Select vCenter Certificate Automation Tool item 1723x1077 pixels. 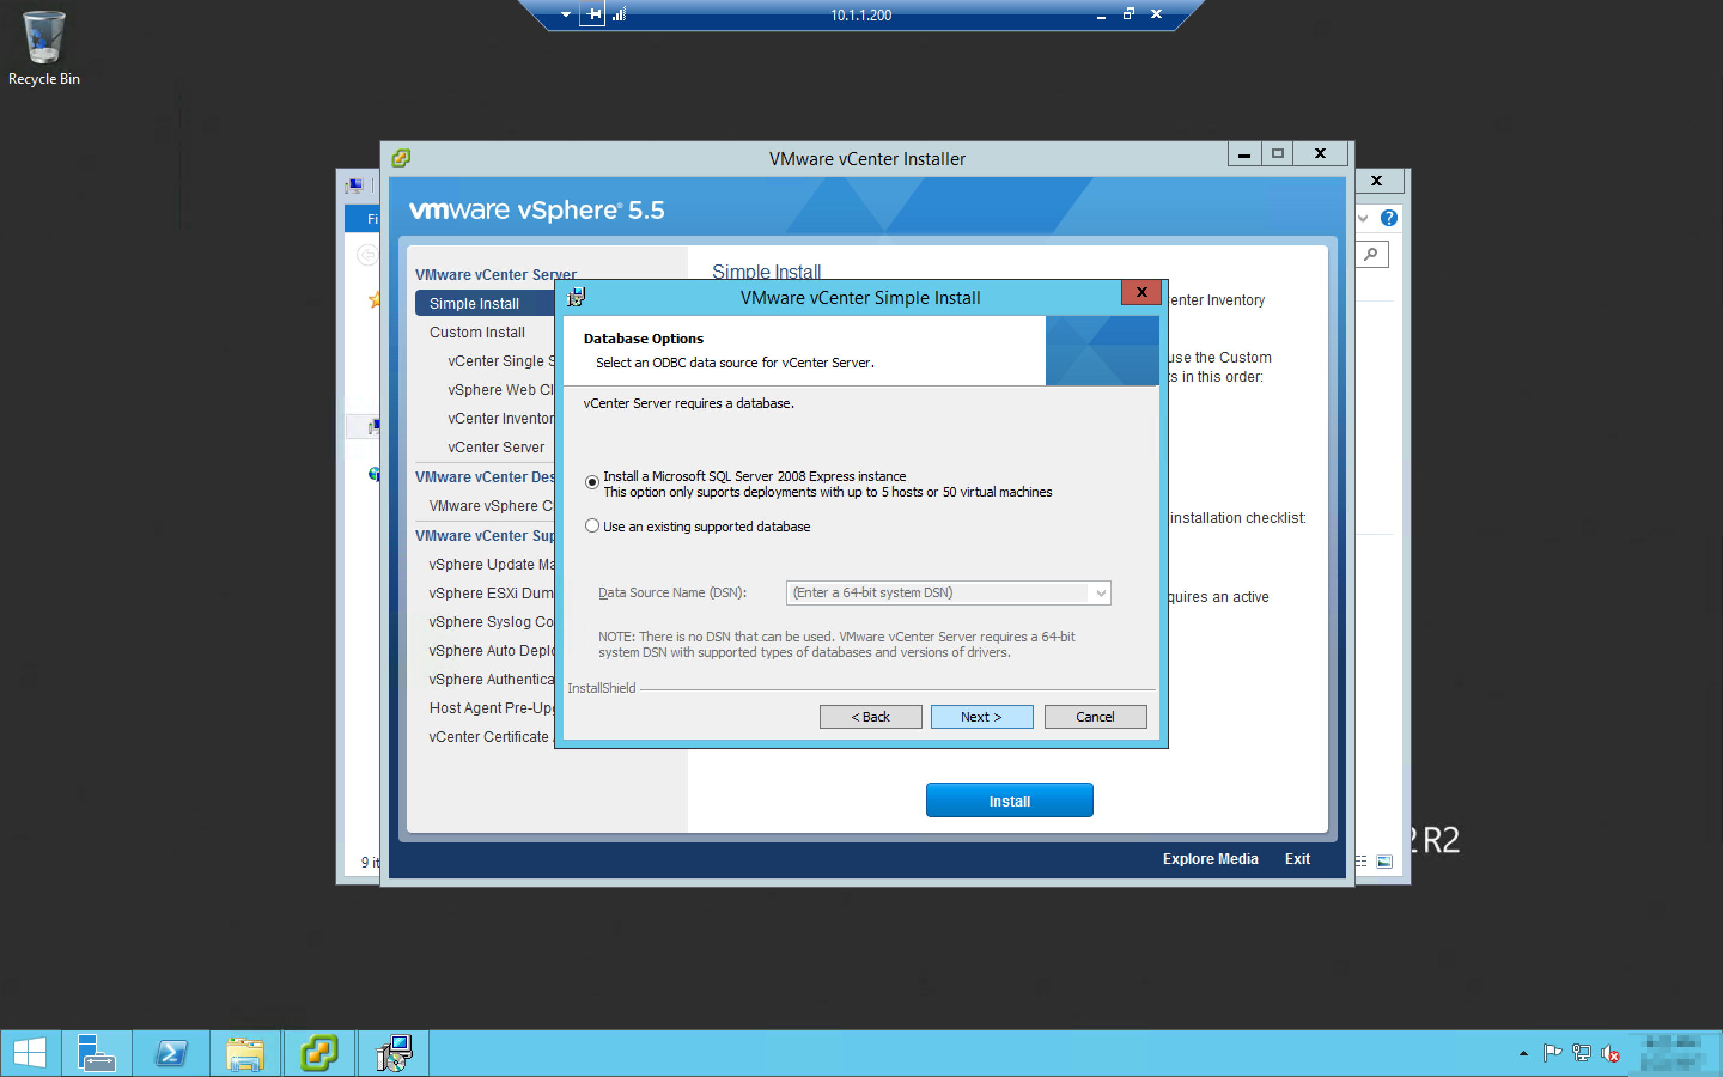click(491, 737)
